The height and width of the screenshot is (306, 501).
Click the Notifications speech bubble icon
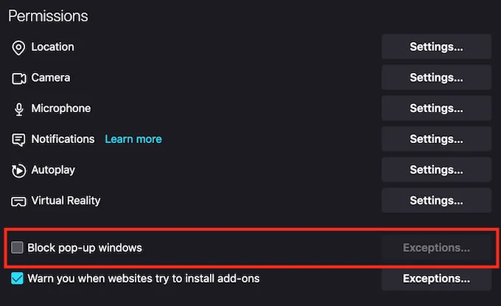coord(18,139)
